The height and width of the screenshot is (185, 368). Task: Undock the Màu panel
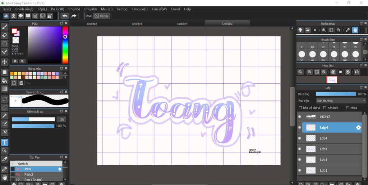(61, 23)
